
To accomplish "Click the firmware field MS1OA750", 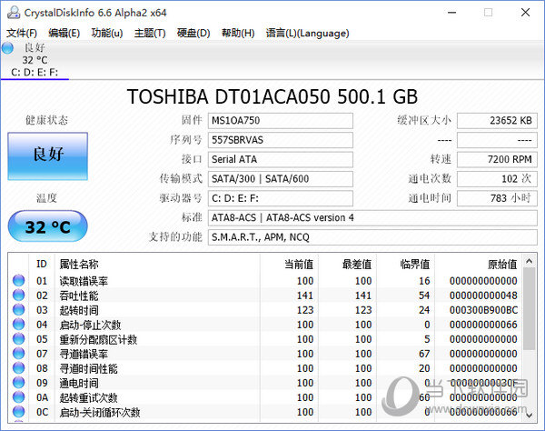I will coord(280,121).
